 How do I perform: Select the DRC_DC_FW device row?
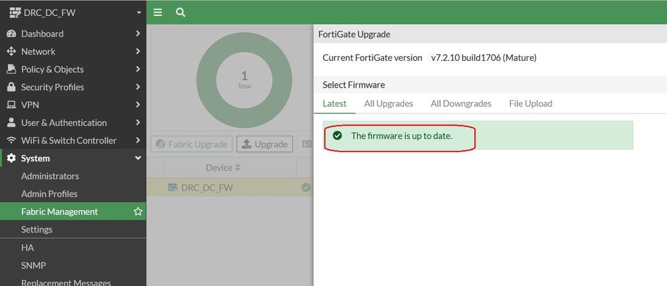tap(207, 188)
